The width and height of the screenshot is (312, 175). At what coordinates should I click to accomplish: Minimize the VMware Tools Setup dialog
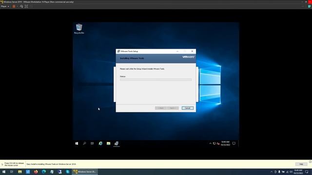click(x=177, y=51)
